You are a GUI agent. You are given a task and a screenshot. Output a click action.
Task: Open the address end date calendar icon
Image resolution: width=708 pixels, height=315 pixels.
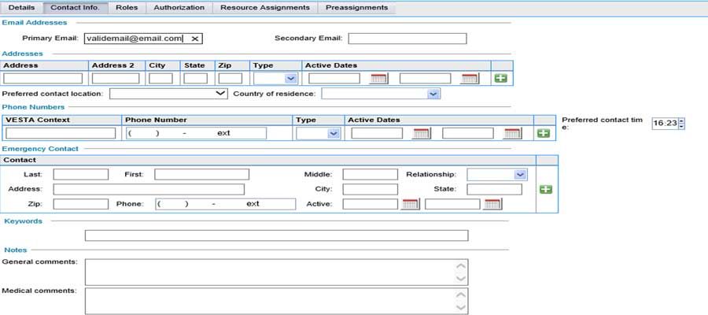coord(470,79)
